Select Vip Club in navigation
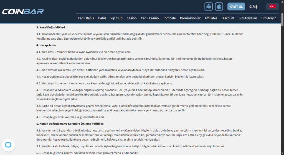Viewport: 284px width, 155px height. [x=116, y=18]
